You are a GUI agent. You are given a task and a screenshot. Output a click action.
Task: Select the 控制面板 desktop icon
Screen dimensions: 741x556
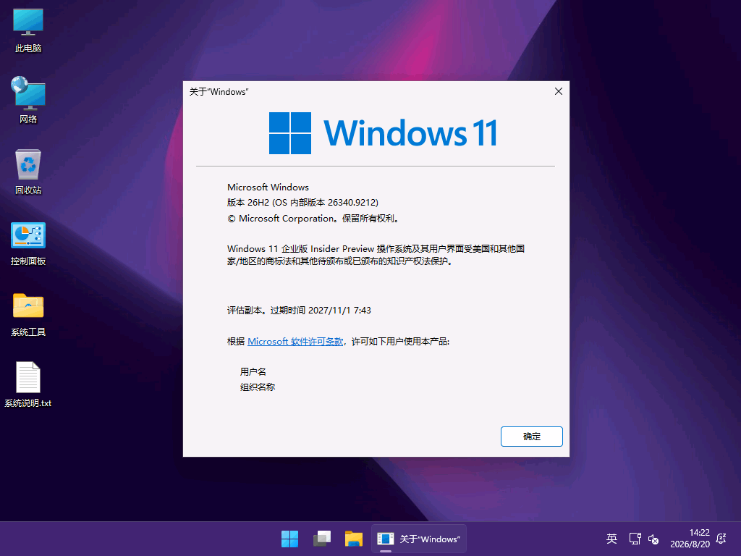[x=28, y=243]
